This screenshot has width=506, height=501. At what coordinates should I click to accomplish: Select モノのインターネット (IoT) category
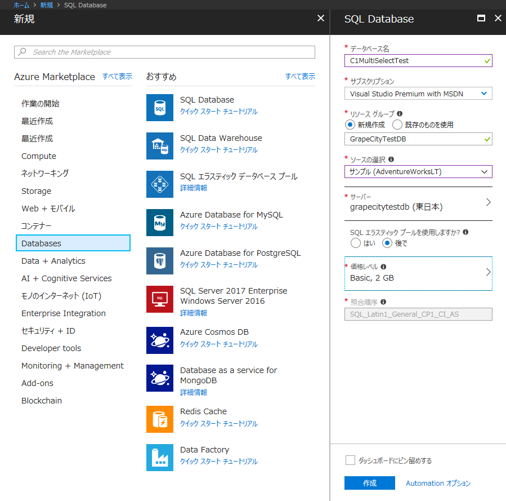[61, 295]
